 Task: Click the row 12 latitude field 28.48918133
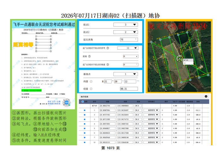(108, 142)
